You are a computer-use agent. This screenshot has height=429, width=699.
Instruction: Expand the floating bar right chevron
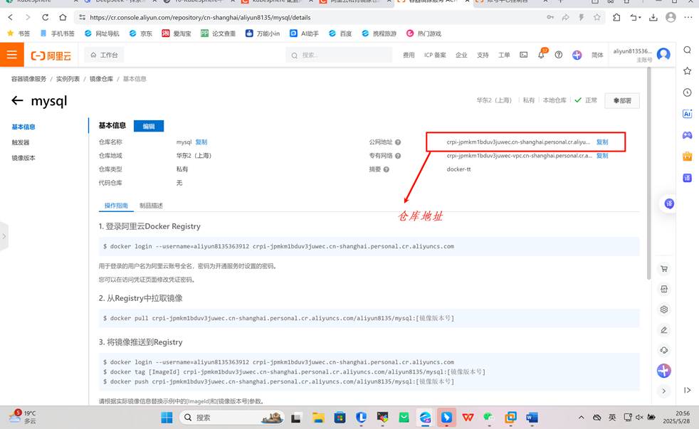click(x=664, y=391)
